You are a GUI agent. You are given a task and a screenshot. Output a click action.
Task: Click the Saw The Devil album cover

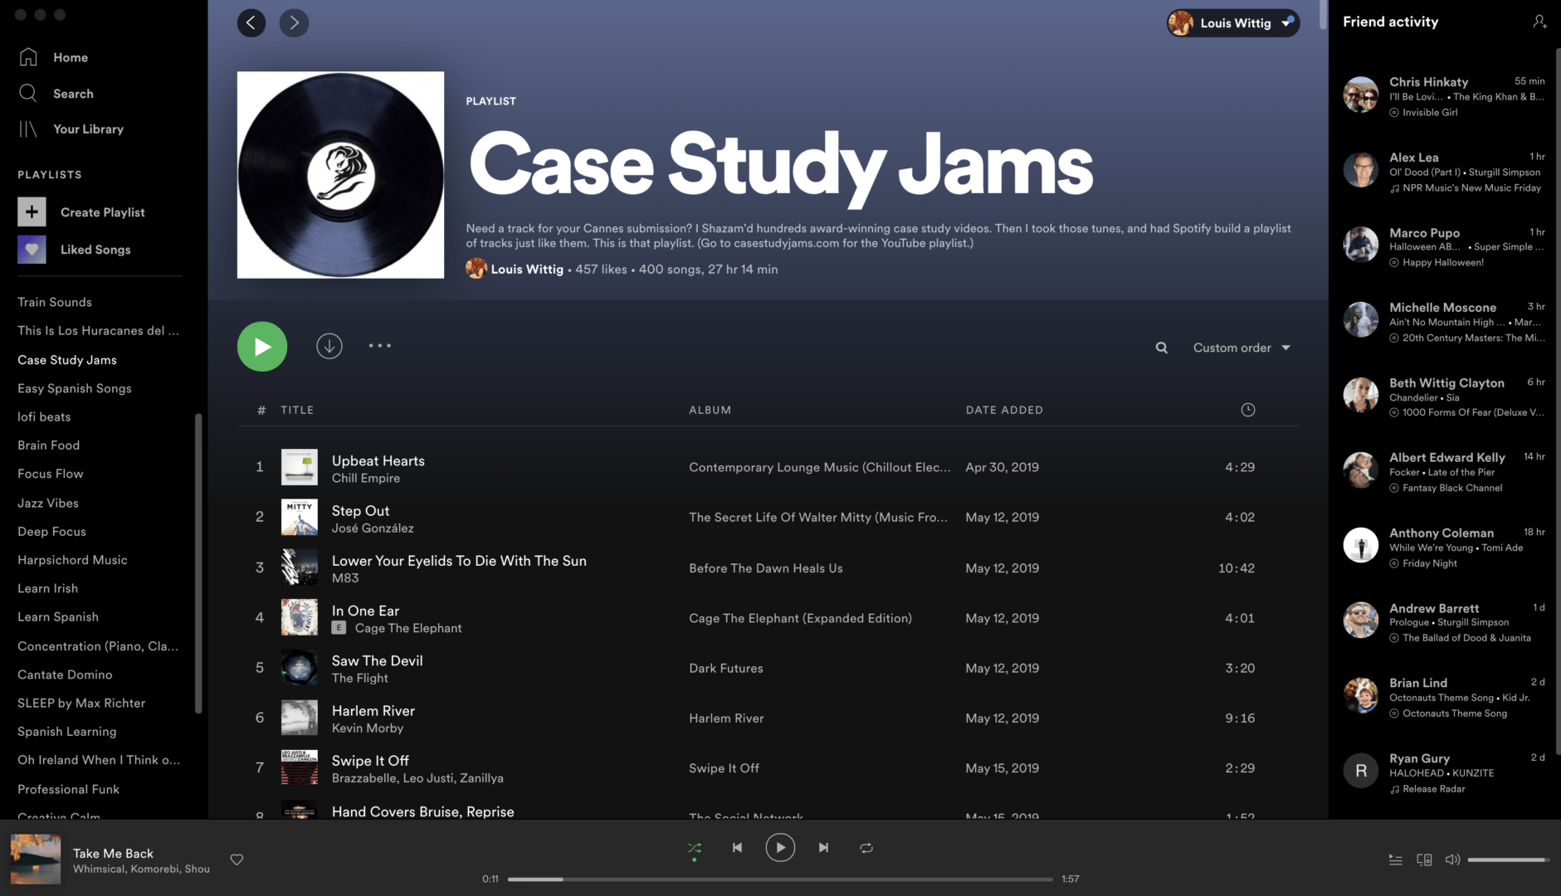point(300,667)
